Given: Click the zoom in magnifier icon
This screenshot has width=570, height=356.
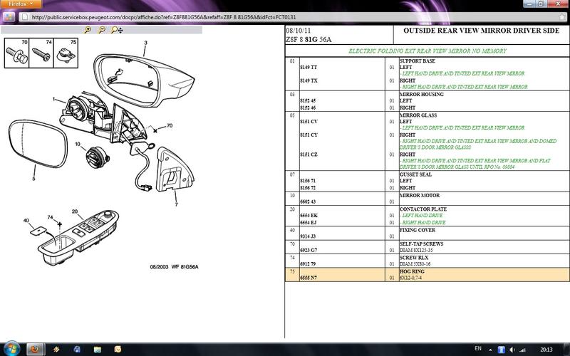Looking at the screenshot, I should (87, 30).
